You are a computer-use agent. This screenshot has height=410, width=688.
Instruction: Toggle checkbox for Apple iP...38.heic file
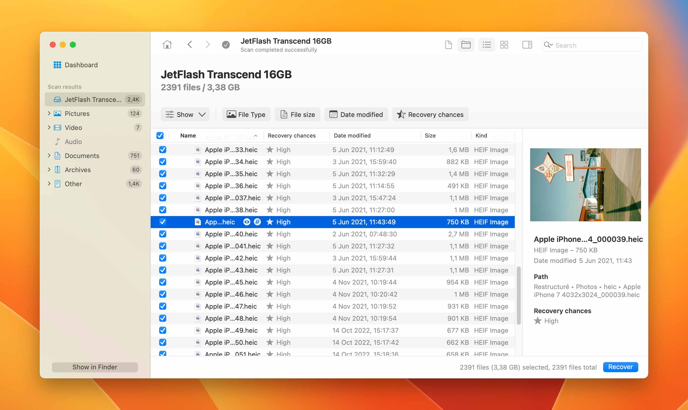(x=163, y=210)
